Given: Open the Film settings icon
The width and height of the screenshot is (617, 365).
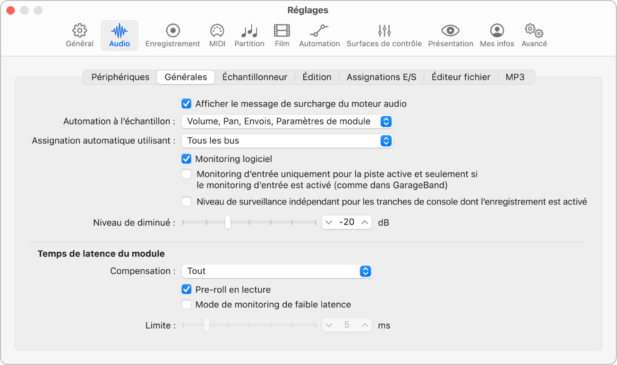Looking at the screenshot, I should coord(282,31).
